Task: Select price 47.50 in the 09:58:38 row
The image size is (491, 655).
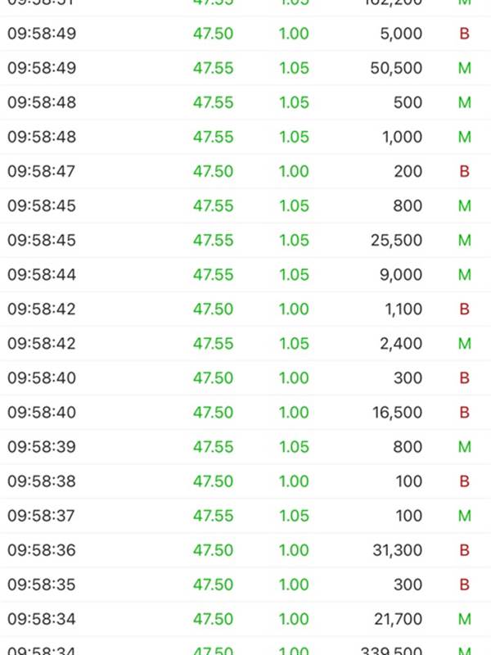Action: pos(213,481)
